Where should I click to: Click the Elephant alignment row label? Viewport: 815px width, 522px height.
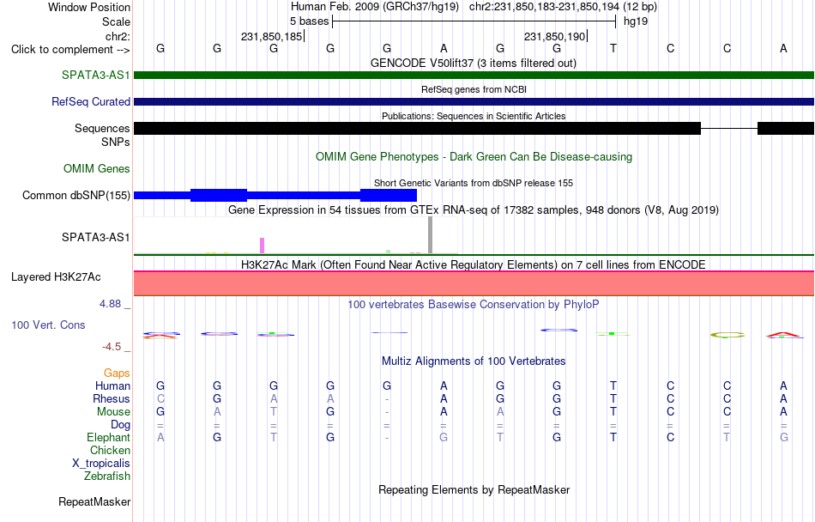click(108, 438)
